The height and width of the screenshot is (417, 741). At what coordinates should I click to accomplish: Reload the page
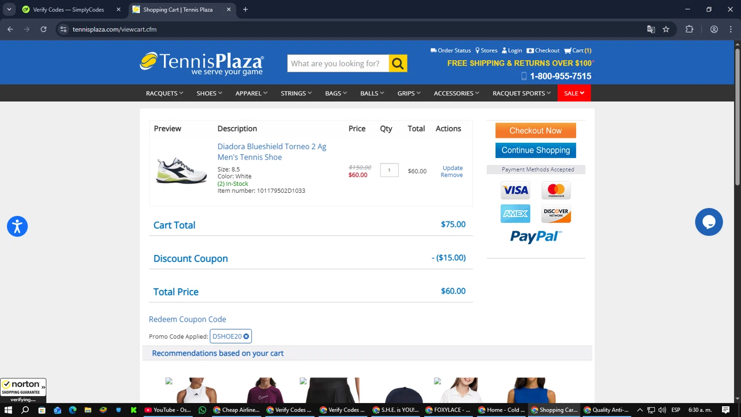coord(43,29)
